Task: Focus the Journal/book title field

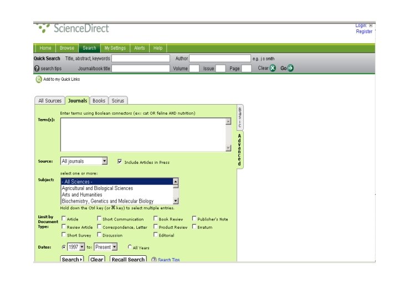Action: click(x=141, y=69)
